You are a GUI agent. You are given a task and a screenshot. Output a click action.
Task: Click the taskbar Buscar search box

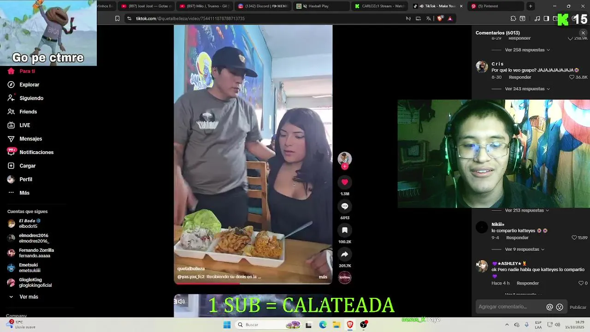[x=268, y=325]
